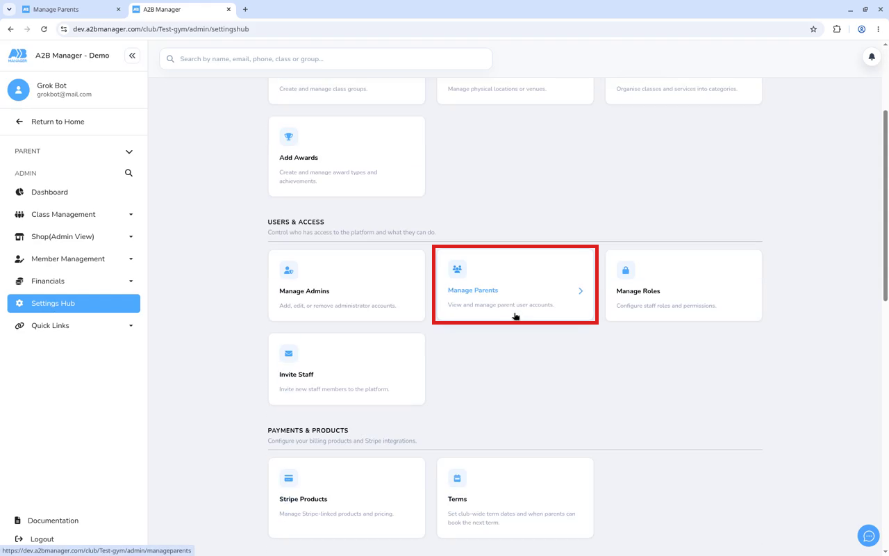Bookmark this page with star icon
Image resolution: width=889 pixels, height=556 pixels.
813,29
